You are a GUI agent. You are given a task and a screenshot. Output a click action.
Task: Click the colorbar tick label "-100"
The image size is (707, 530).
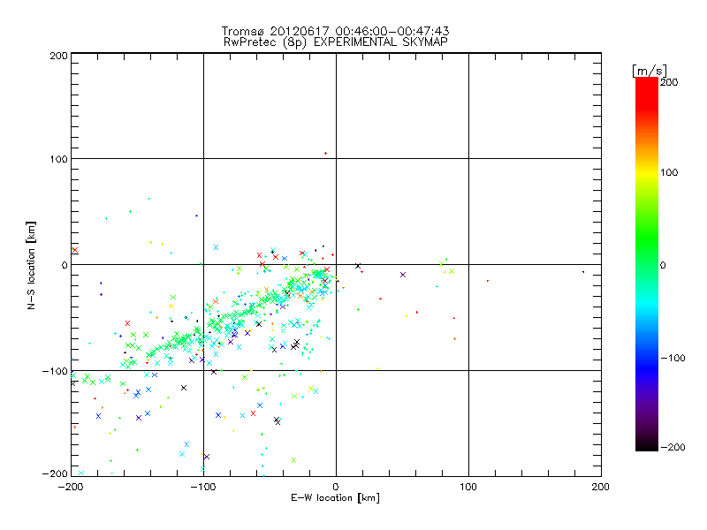tap(673, 359)
